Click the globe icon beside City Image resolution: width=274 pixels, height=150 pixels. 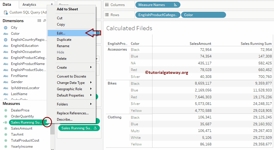tap(6, 28)
